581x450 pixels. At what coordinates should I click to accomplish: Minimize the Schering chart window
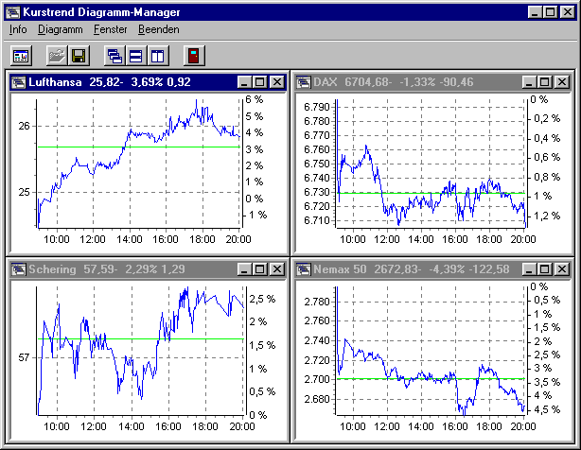coord(244,269)
